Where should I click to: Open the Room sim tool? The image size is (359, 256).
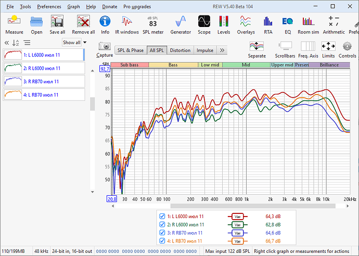308,25
